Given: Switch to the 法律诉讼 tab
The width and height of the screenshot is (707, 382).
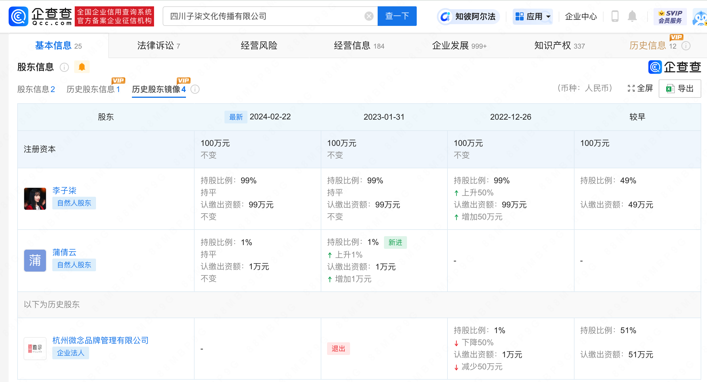Looking at the screenshot, I should pos(158,46).
